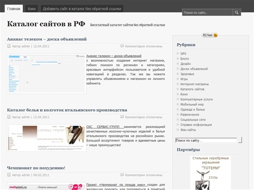Screen dimensions: 254x190
Task: Click the sidebar search submit button
Action: coord(240,140)
